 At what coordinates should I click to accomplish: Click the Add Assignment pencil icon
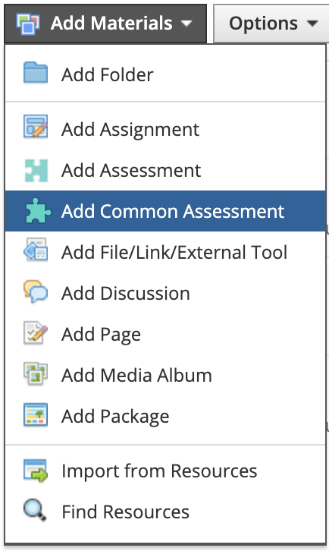pyautogui.click(x=36, y=126)
